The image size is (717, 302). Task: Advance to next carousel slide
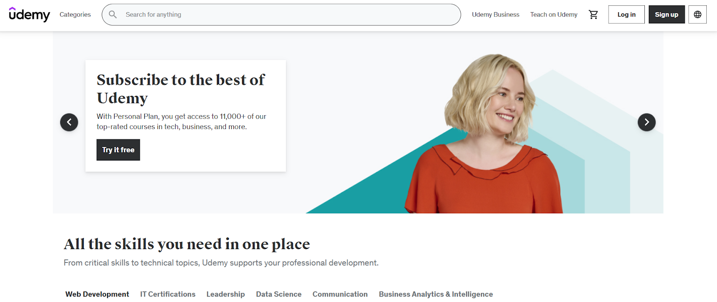point(647,122)
